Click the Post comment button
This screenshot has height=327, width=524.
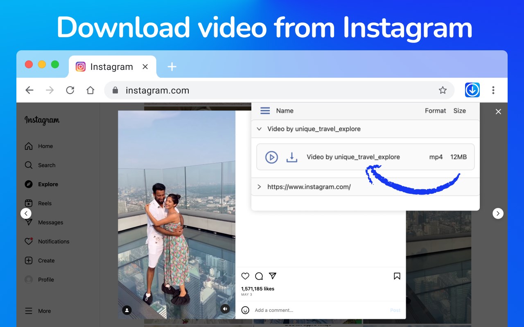[395, 310]
